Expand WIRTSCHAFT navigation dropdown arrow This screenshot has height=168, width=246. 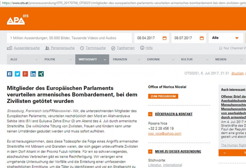(105, 60)
